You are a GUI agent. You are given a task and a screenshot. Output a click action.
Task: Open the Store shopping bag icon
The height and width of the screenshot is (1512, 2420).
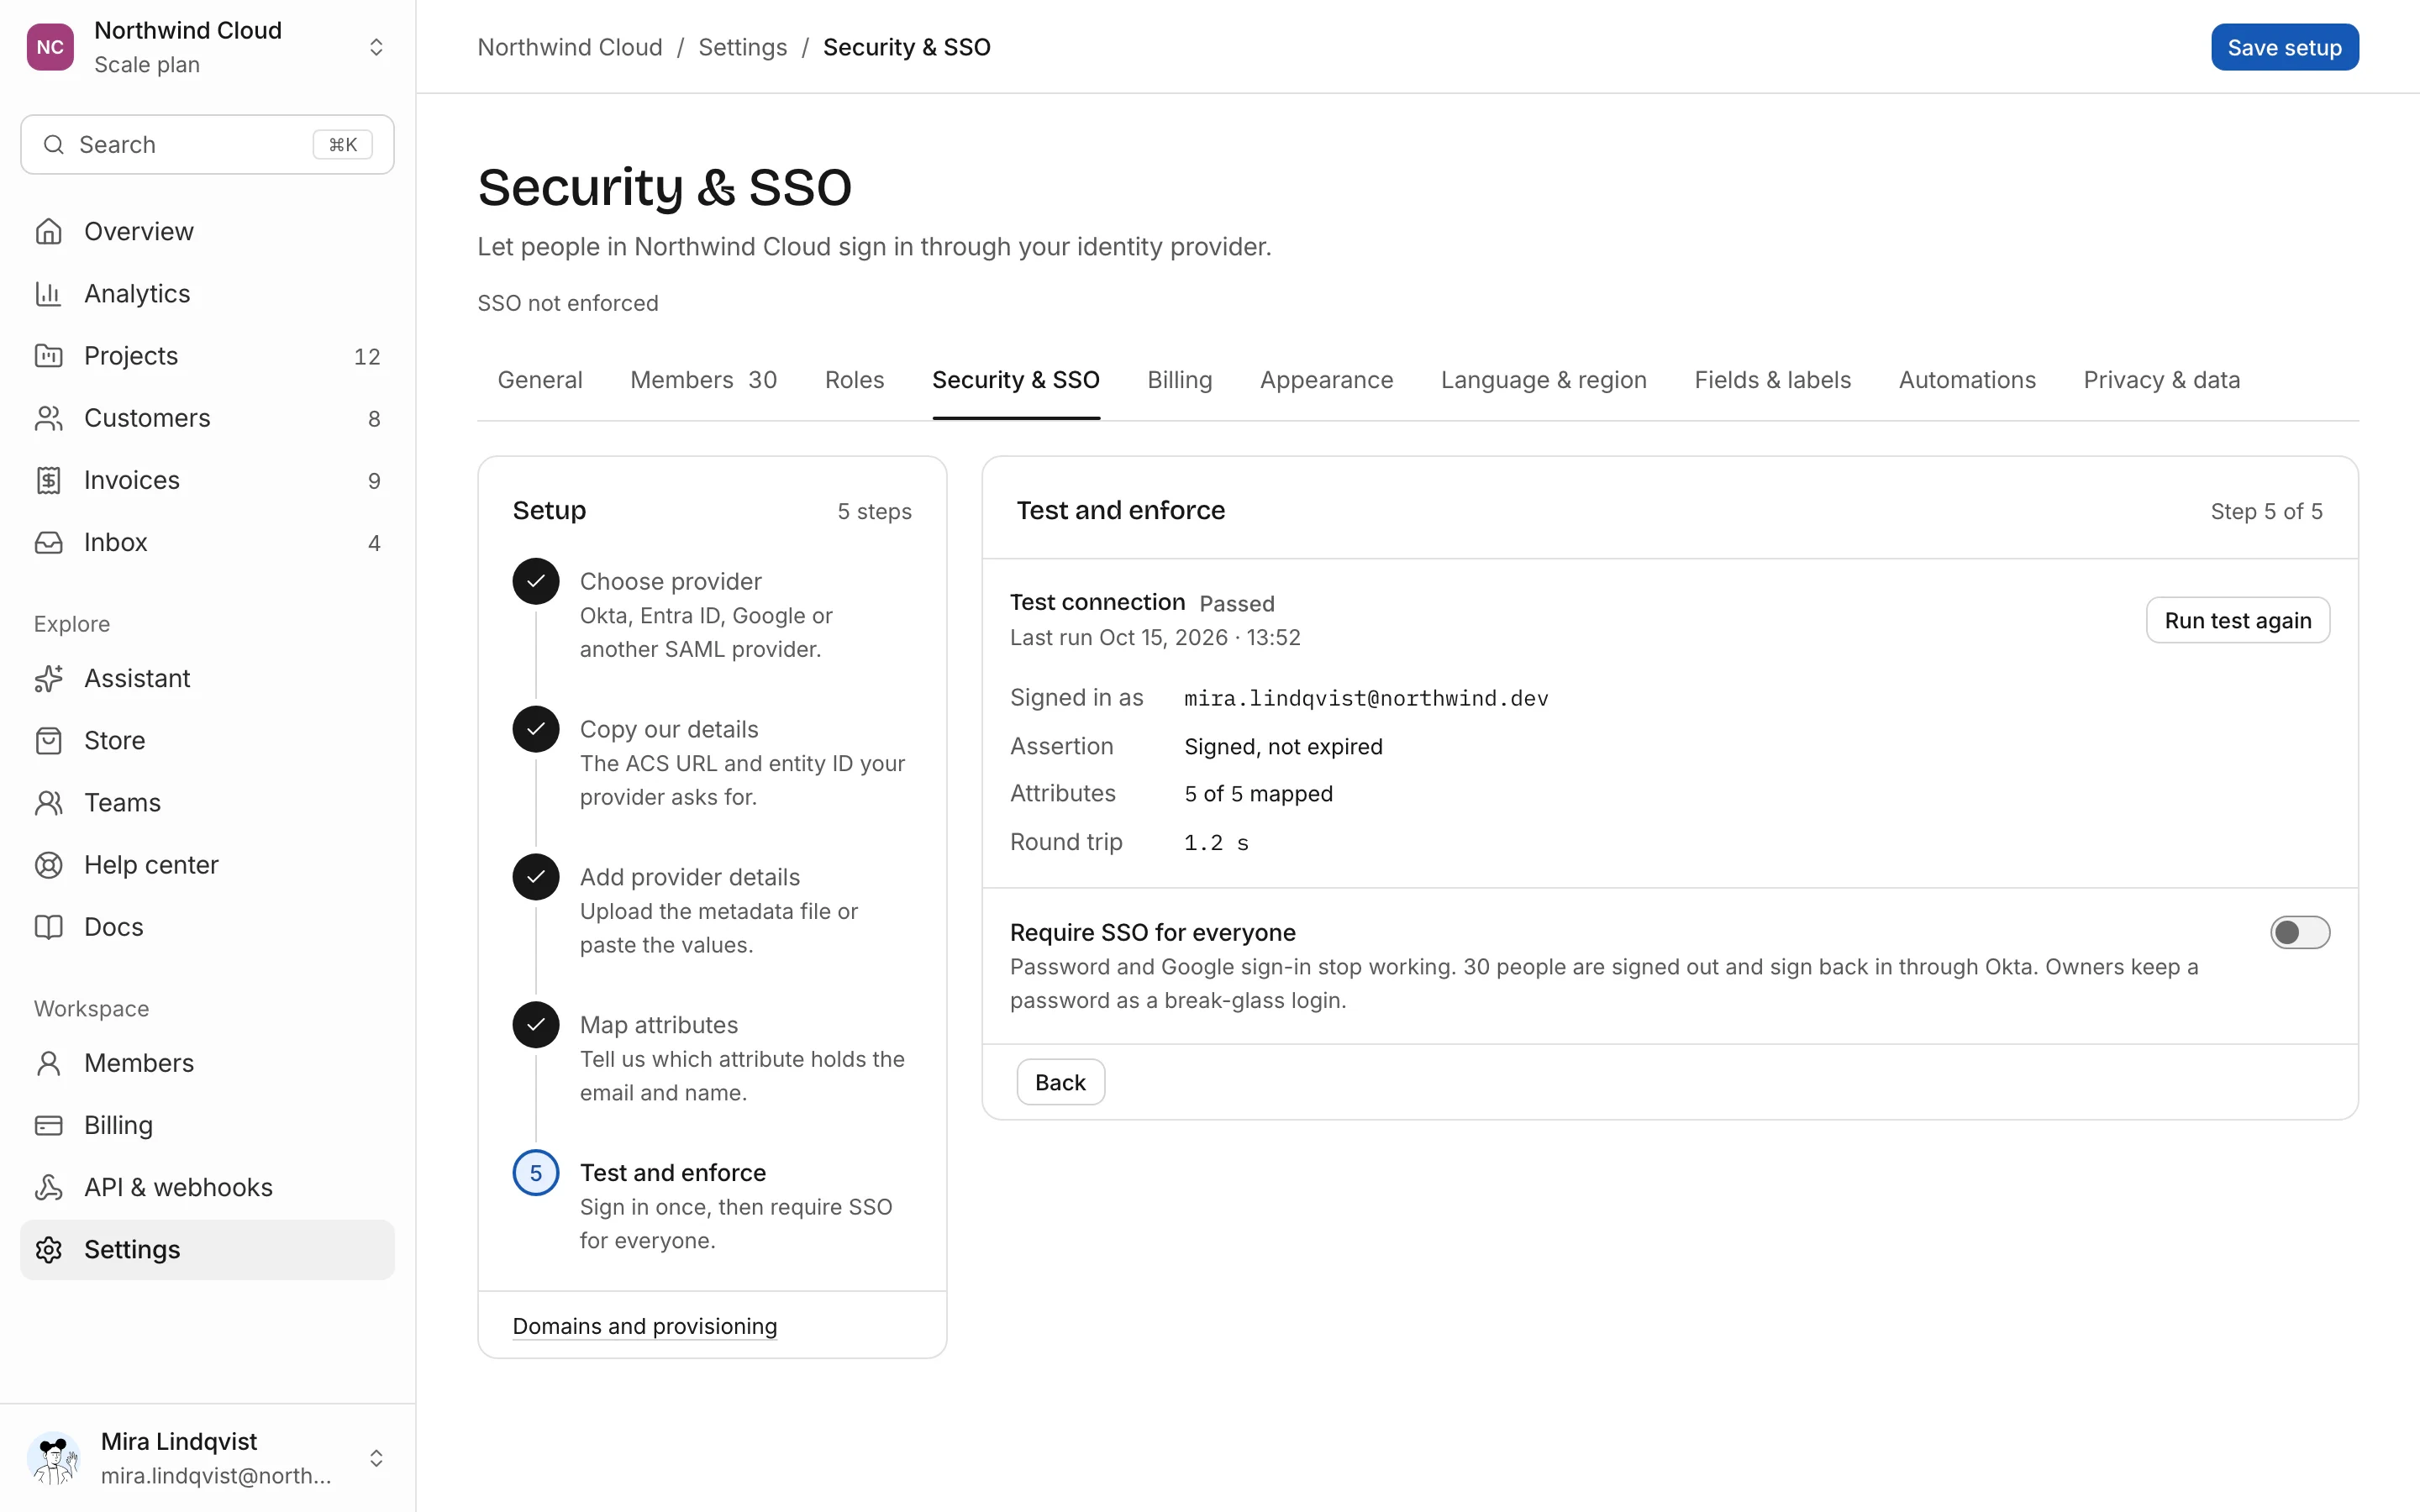click(48, 740)
